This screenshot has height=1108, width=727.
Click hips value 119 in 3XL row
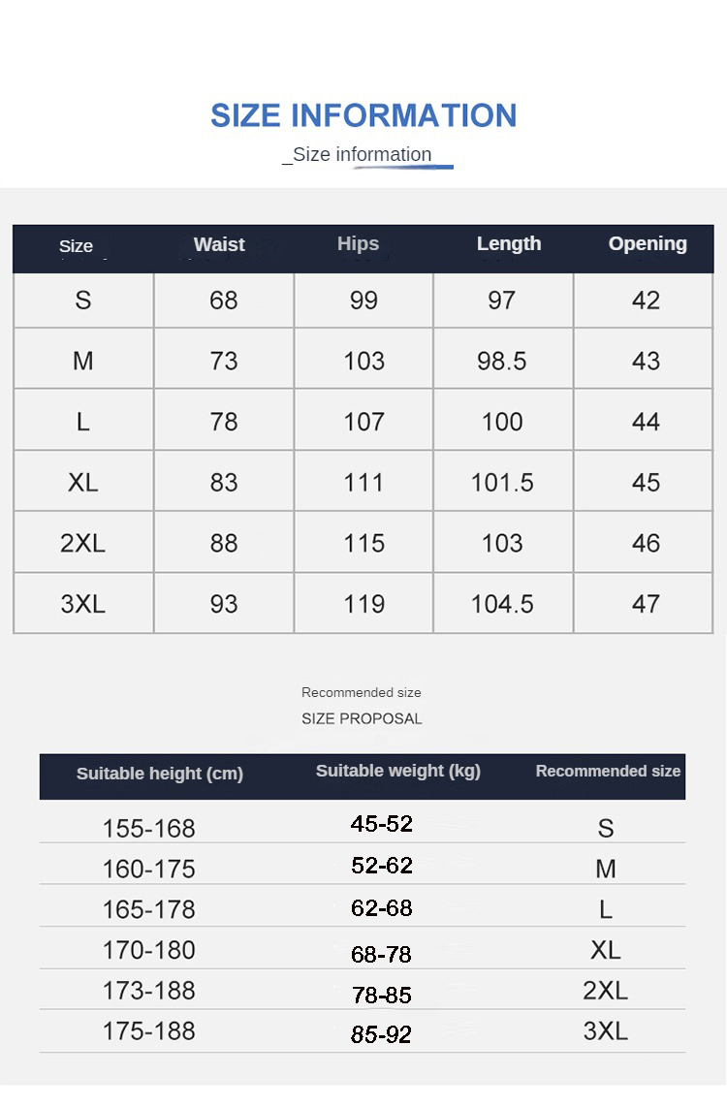[363, 604]
